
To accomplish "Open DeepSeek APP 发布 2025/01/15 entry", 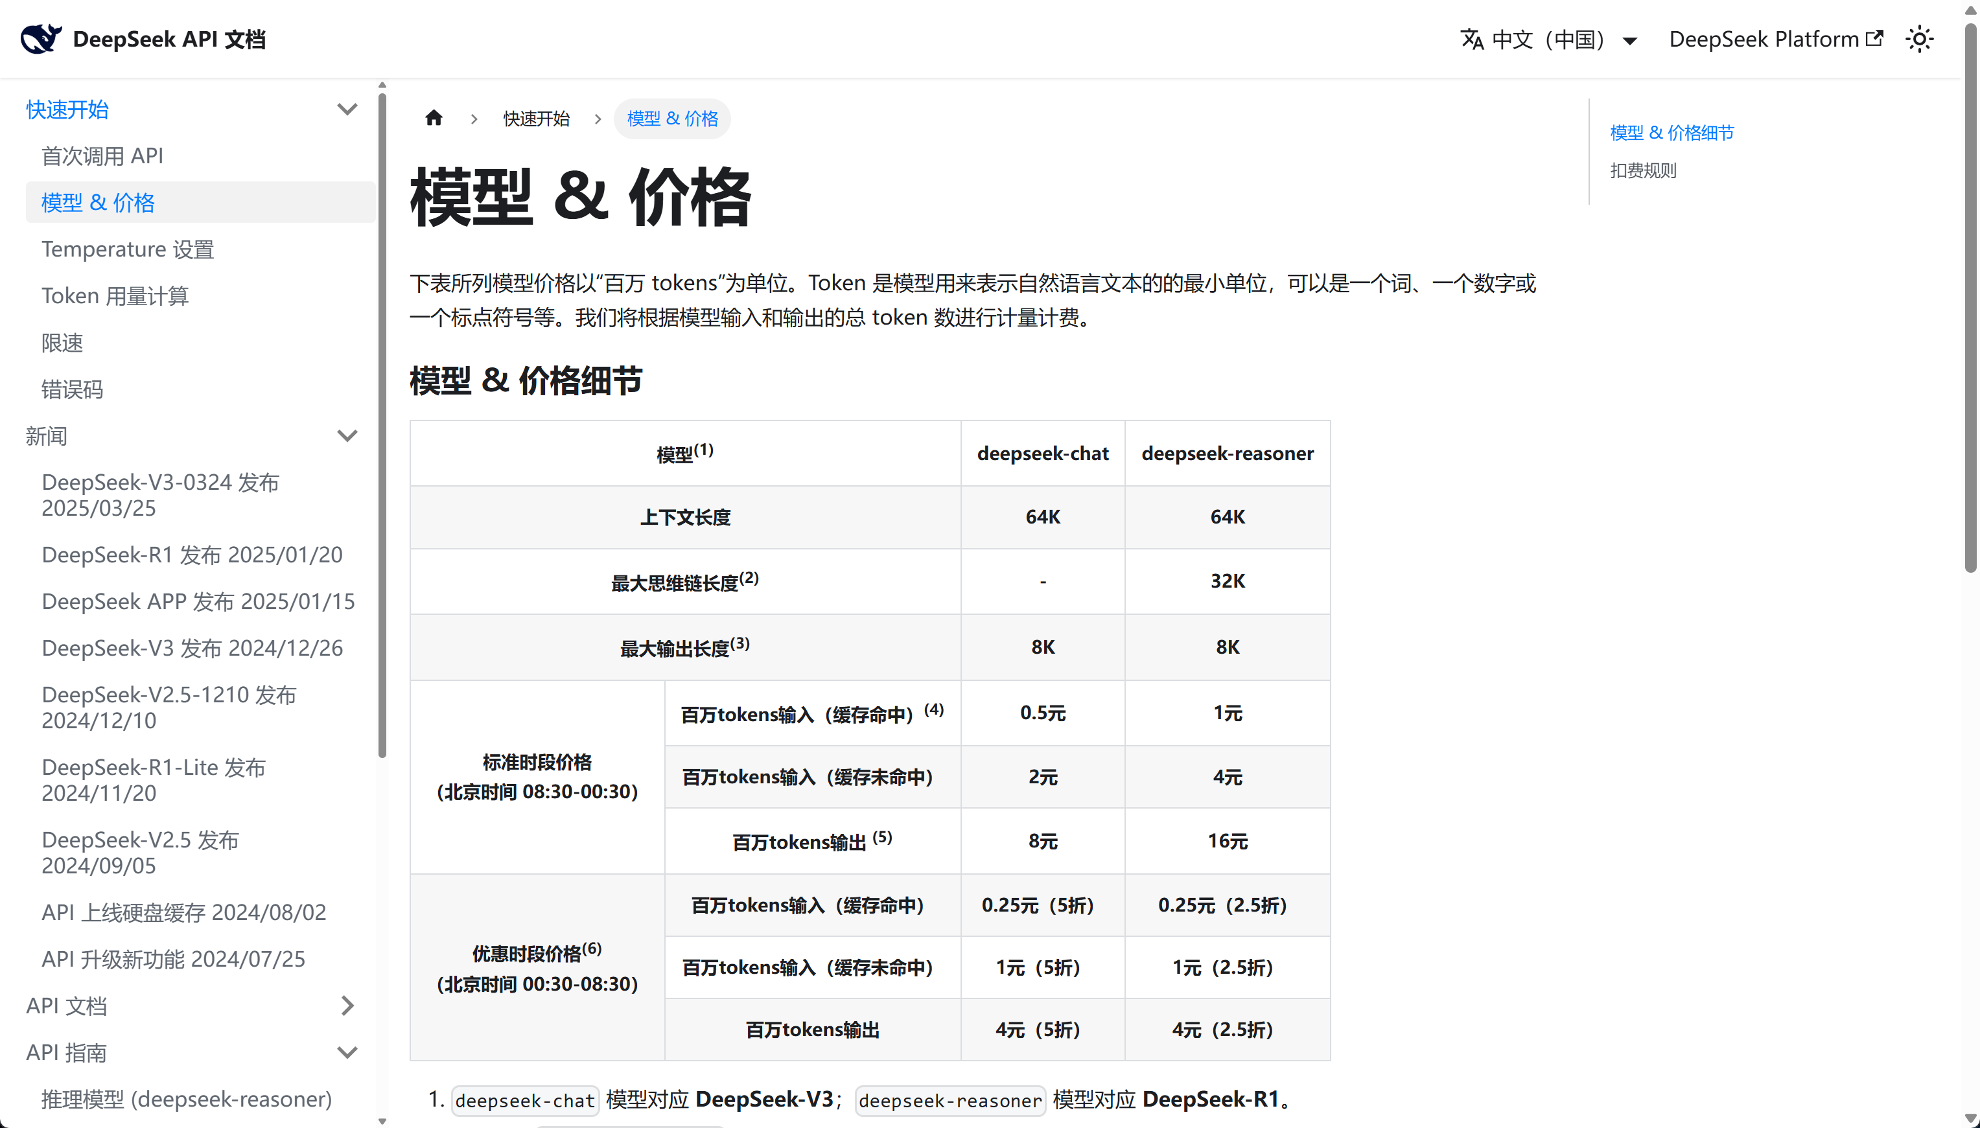I will 198,601.
